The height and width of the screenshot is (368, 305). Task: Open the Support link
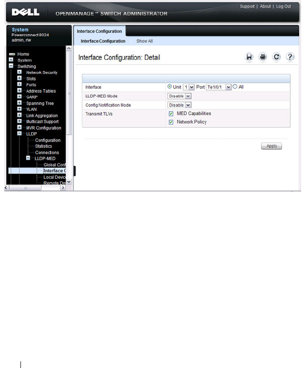pyautogui.click(x=247, y=6)
